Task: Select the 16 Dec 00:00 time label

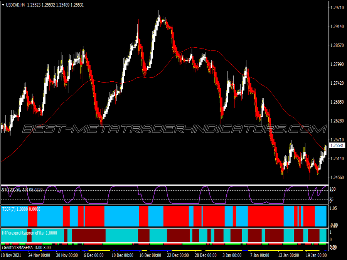Action: click(x=150, y=255)
